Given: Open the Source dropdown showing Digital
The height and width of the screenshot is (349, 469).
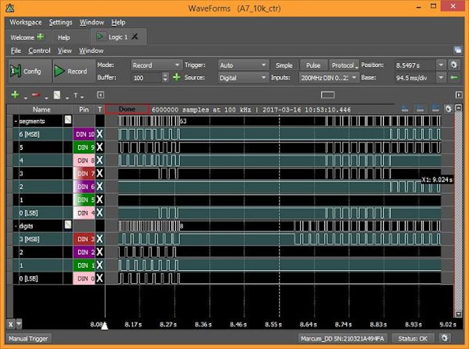Looking at the screenshot, I should 243,78.
